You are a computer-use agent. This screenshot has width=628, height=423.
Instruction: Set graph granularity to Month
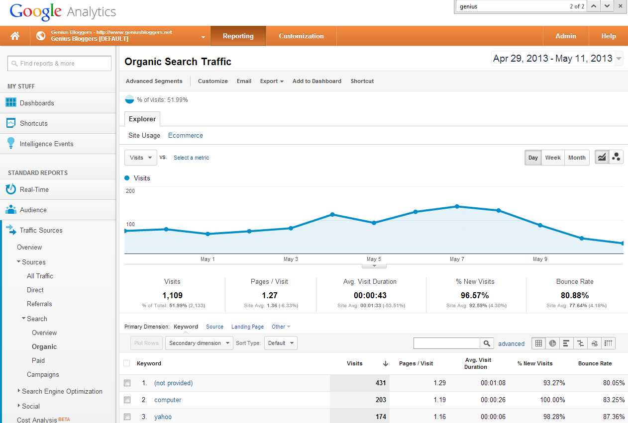click(x=577, y=158)
